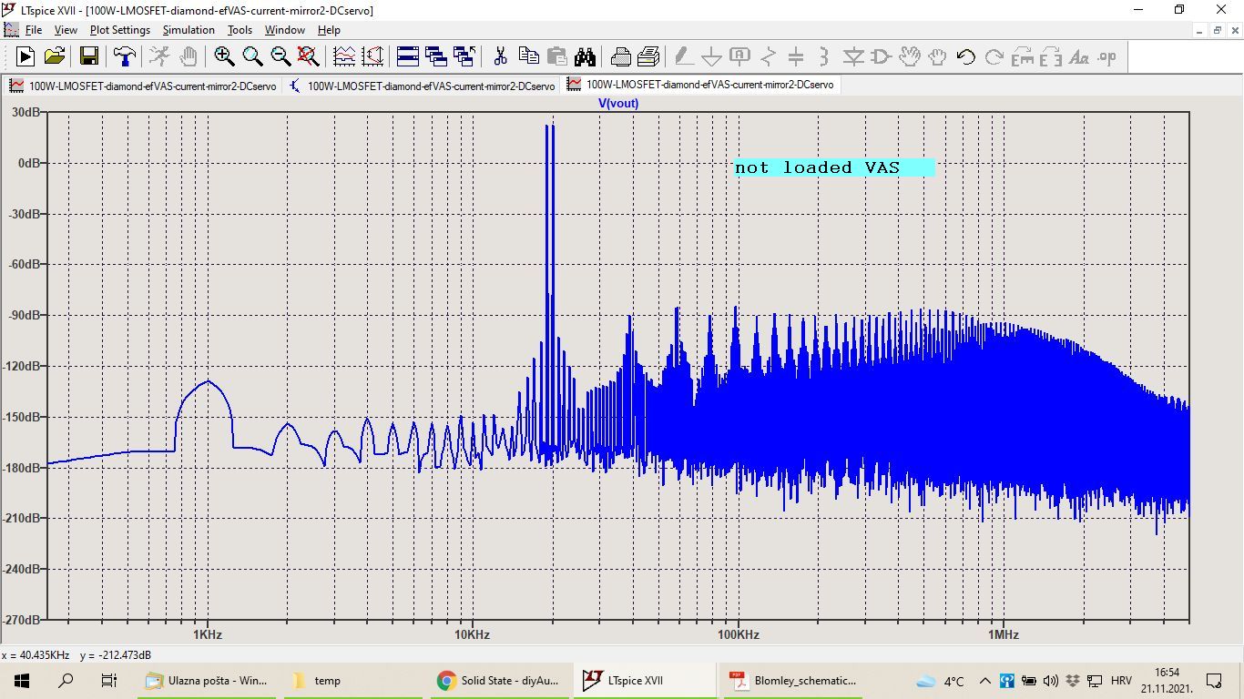Save with the floppy disk icon
Viewport: 1244px width, 699px height.
coord(89,56)
